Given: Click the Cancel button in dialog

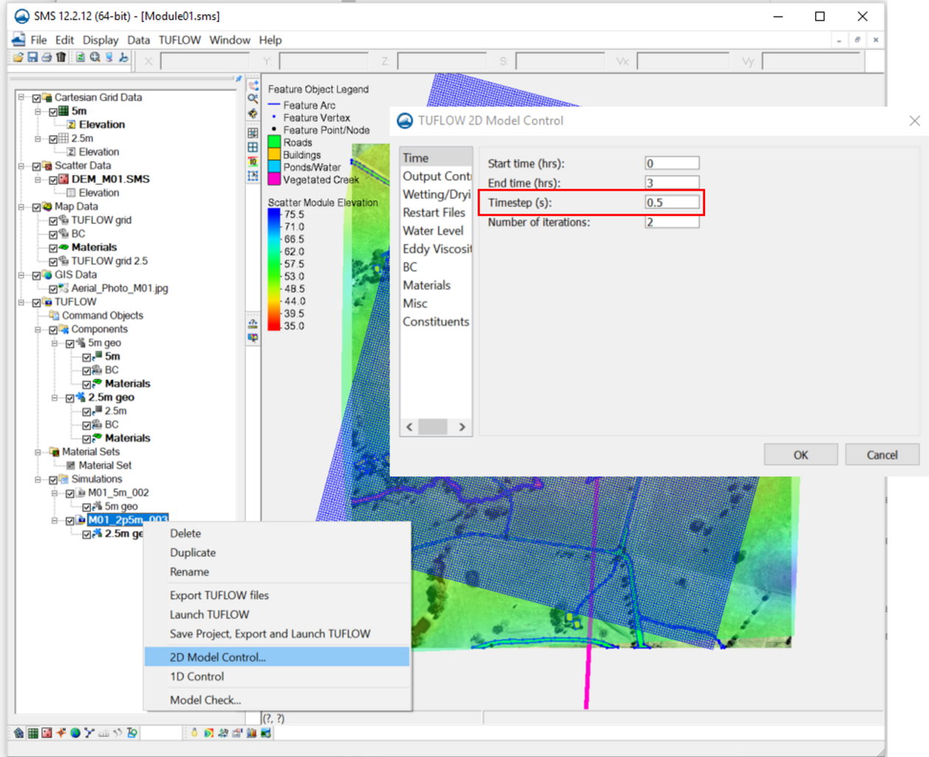Looking at the screenshot, I should coord(882,455).
